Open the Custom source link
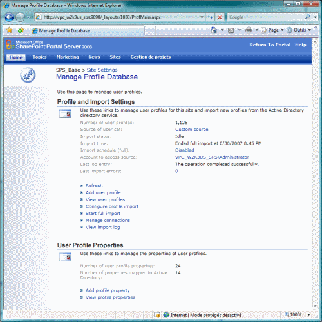This screenshot has width=322, height=322. (192, 129)
